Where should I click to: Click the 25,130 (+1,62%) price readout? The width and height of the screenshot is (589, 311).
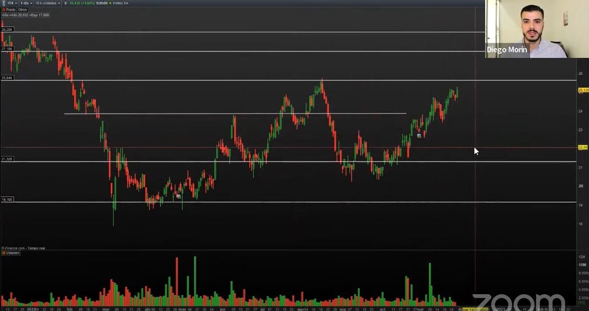click(82, 3)
